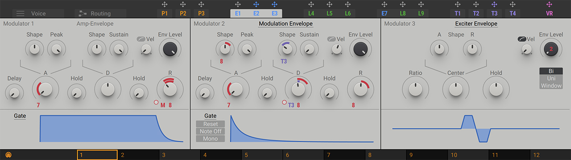Select the Uni envelope mode
Viewport: 571px width, 160px height.
click(x=551, y=78)
